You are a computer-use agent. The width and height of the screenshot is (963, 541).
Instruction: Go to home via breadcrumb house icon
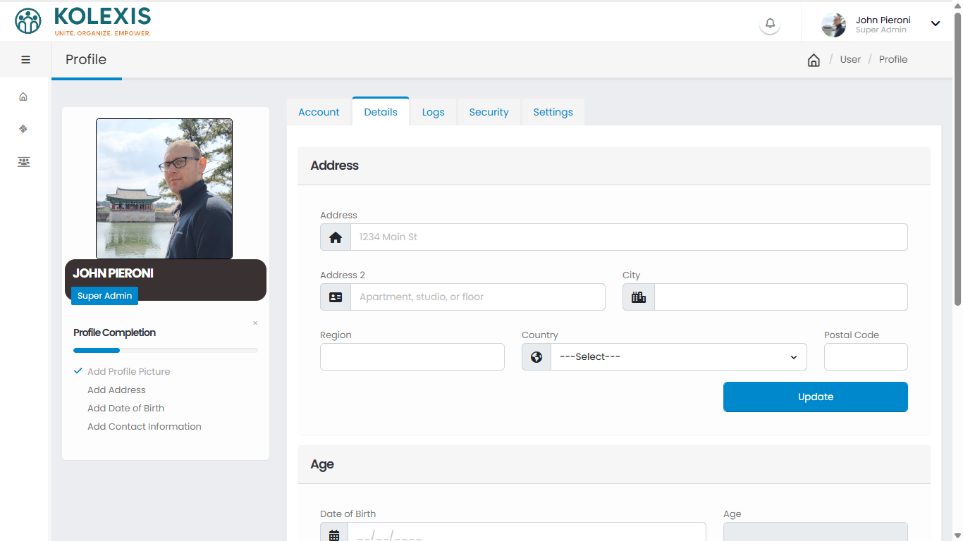point(814,60)
